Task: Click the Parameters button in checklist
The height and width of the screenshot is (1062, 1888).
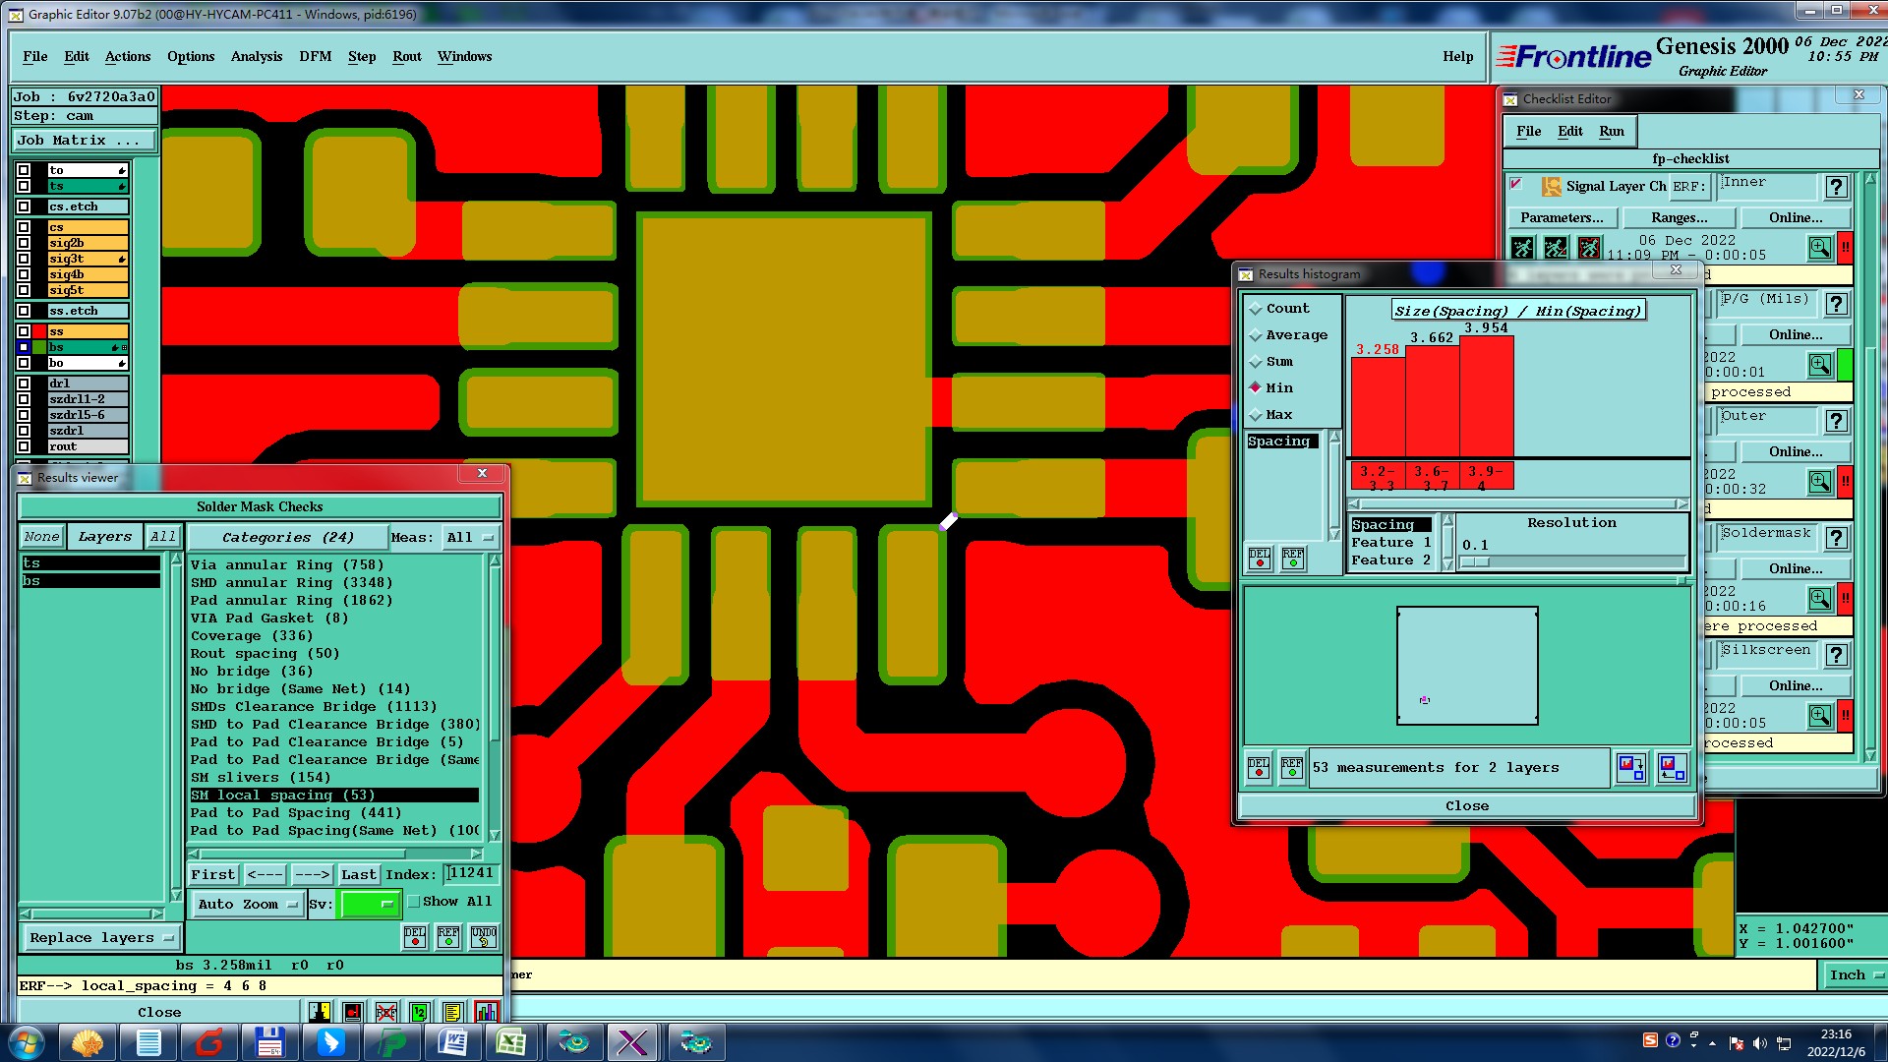Action: 1561,217
